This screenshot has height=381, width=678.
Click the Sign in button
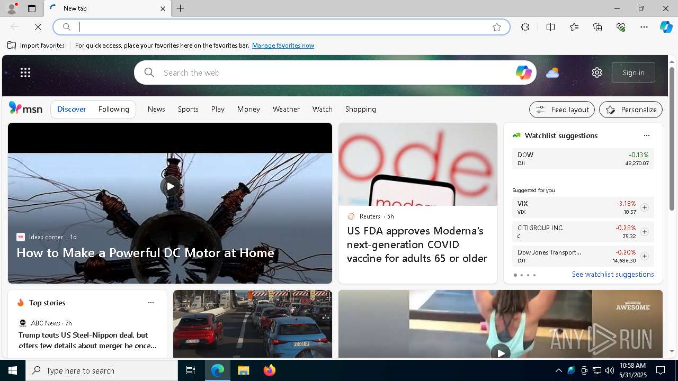634,72
